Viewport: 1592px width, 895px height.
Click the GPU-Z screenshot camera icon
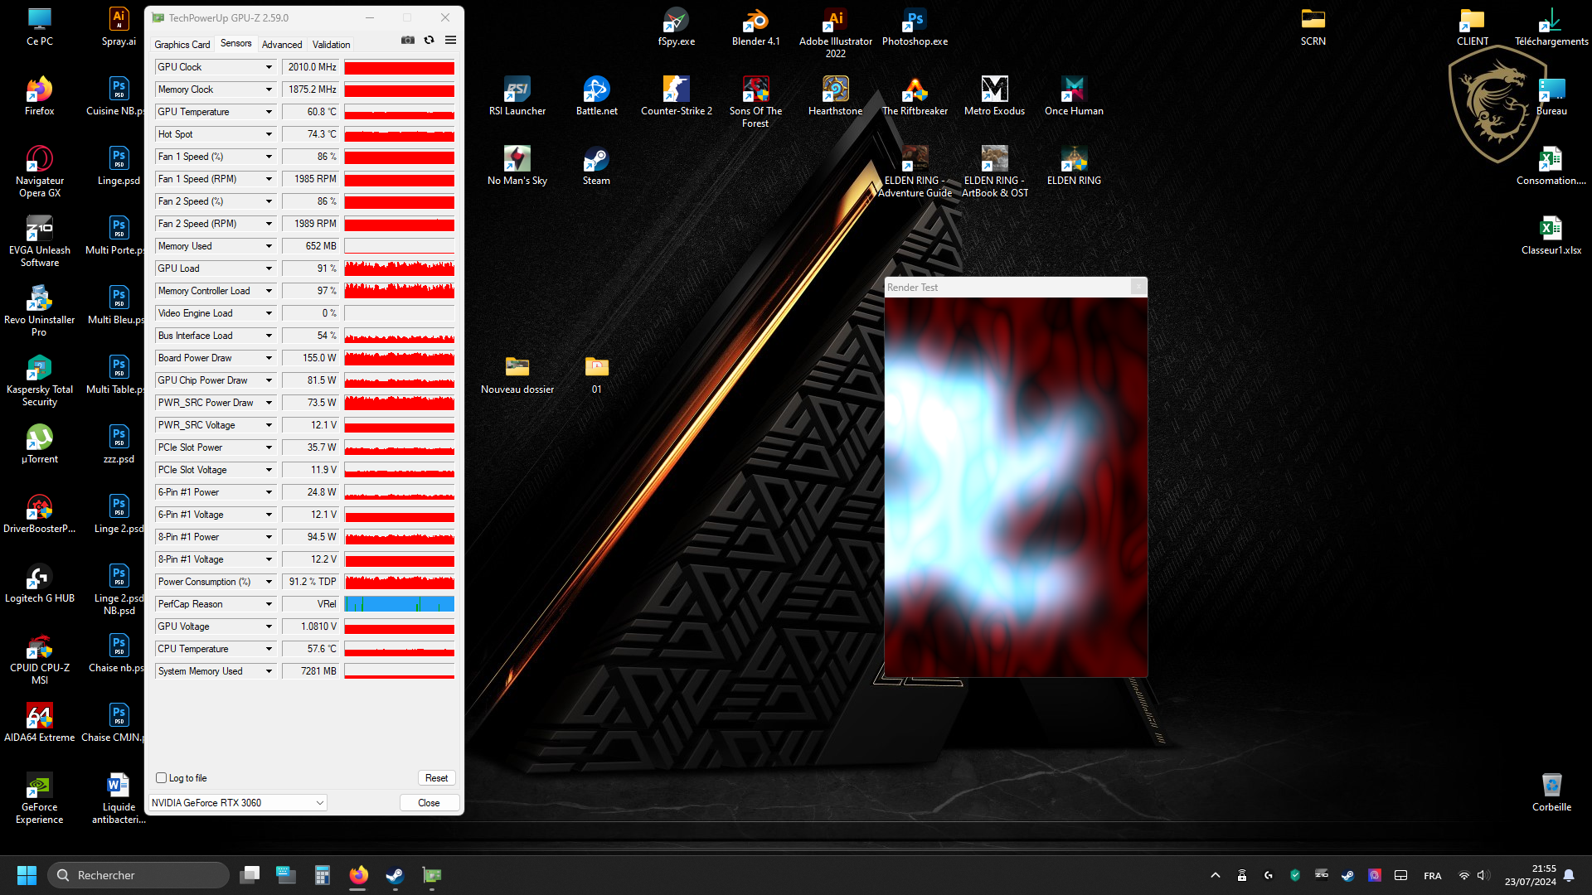coord(408,40)
